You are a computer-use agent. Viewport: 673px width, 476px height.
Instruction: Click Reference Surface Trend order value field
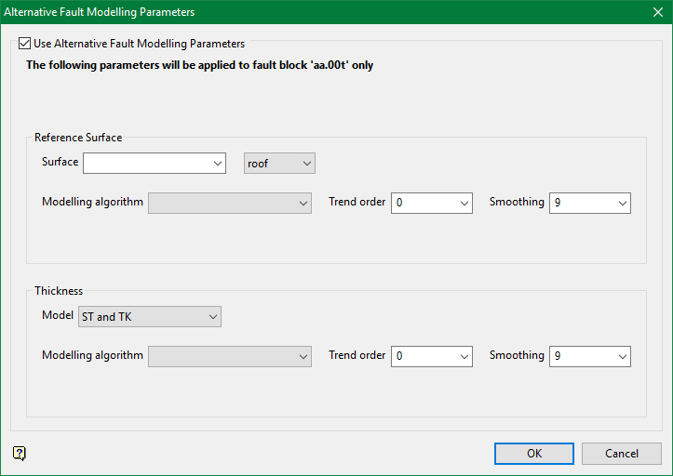423,203
